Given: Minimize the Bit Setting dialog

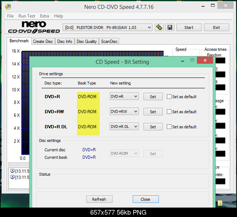Looking at the screenshot, I should point(183,61).
